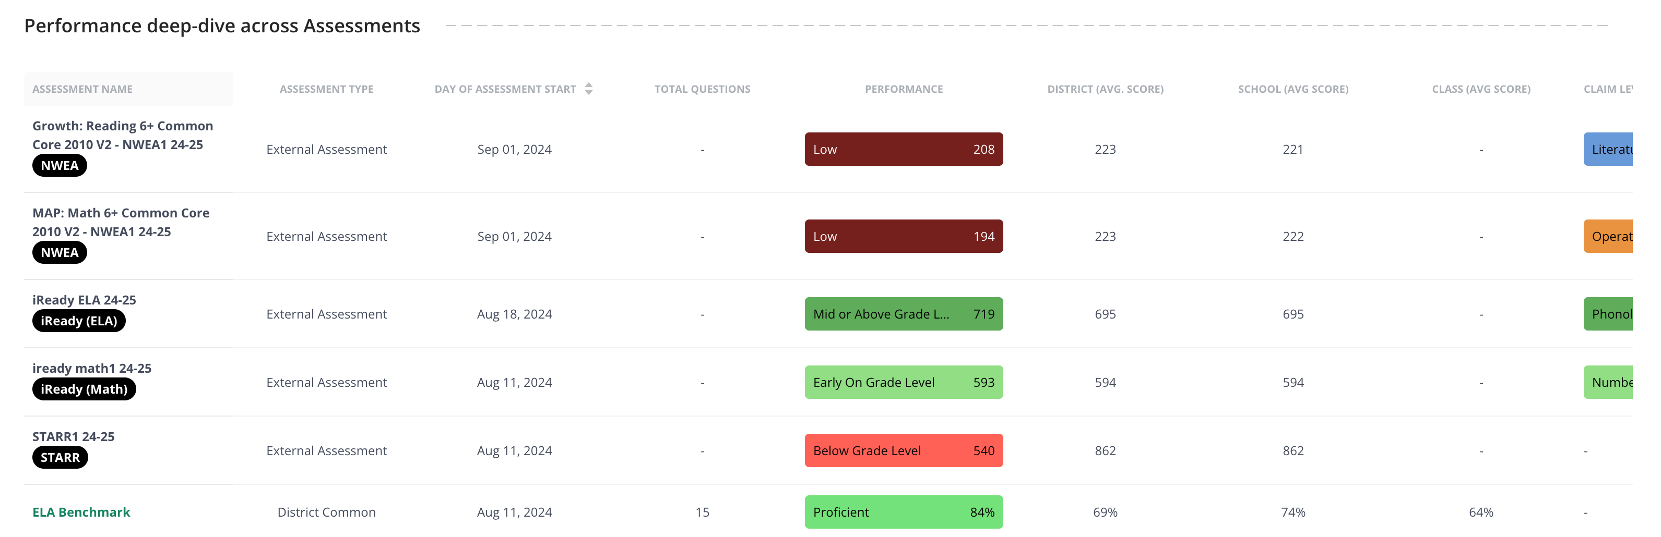Click the Growth: Reading 6+ Common Core assessment name

[123, 135]
